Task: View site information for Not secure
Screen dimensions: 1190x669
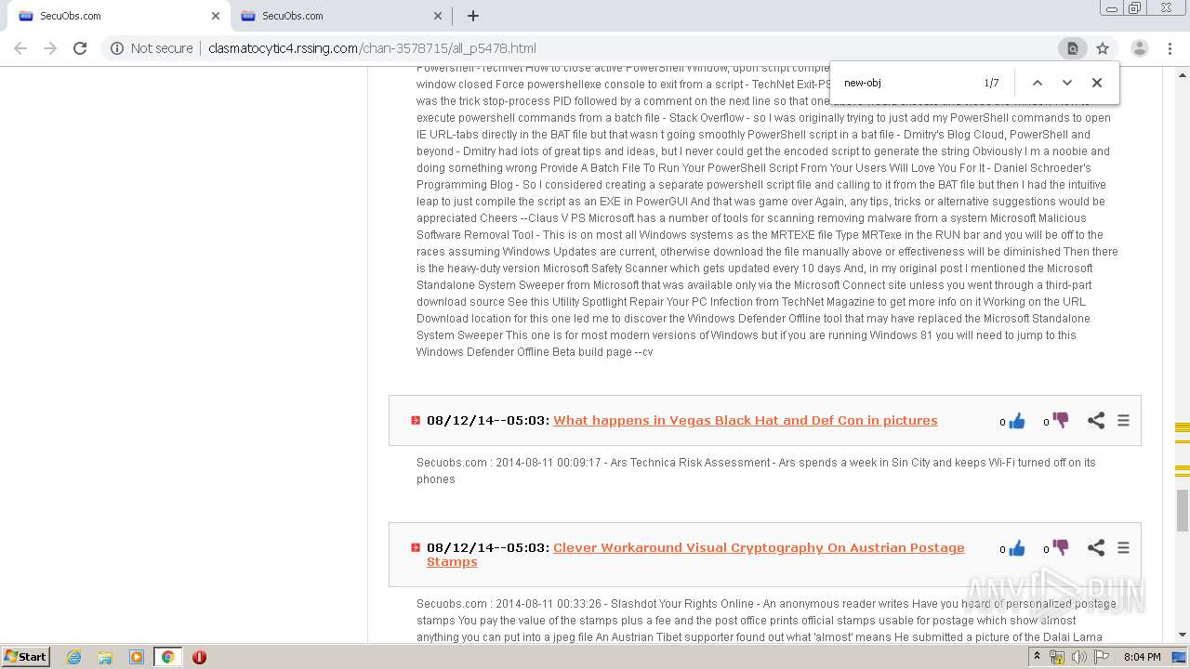Action: [x=152, y=48]
